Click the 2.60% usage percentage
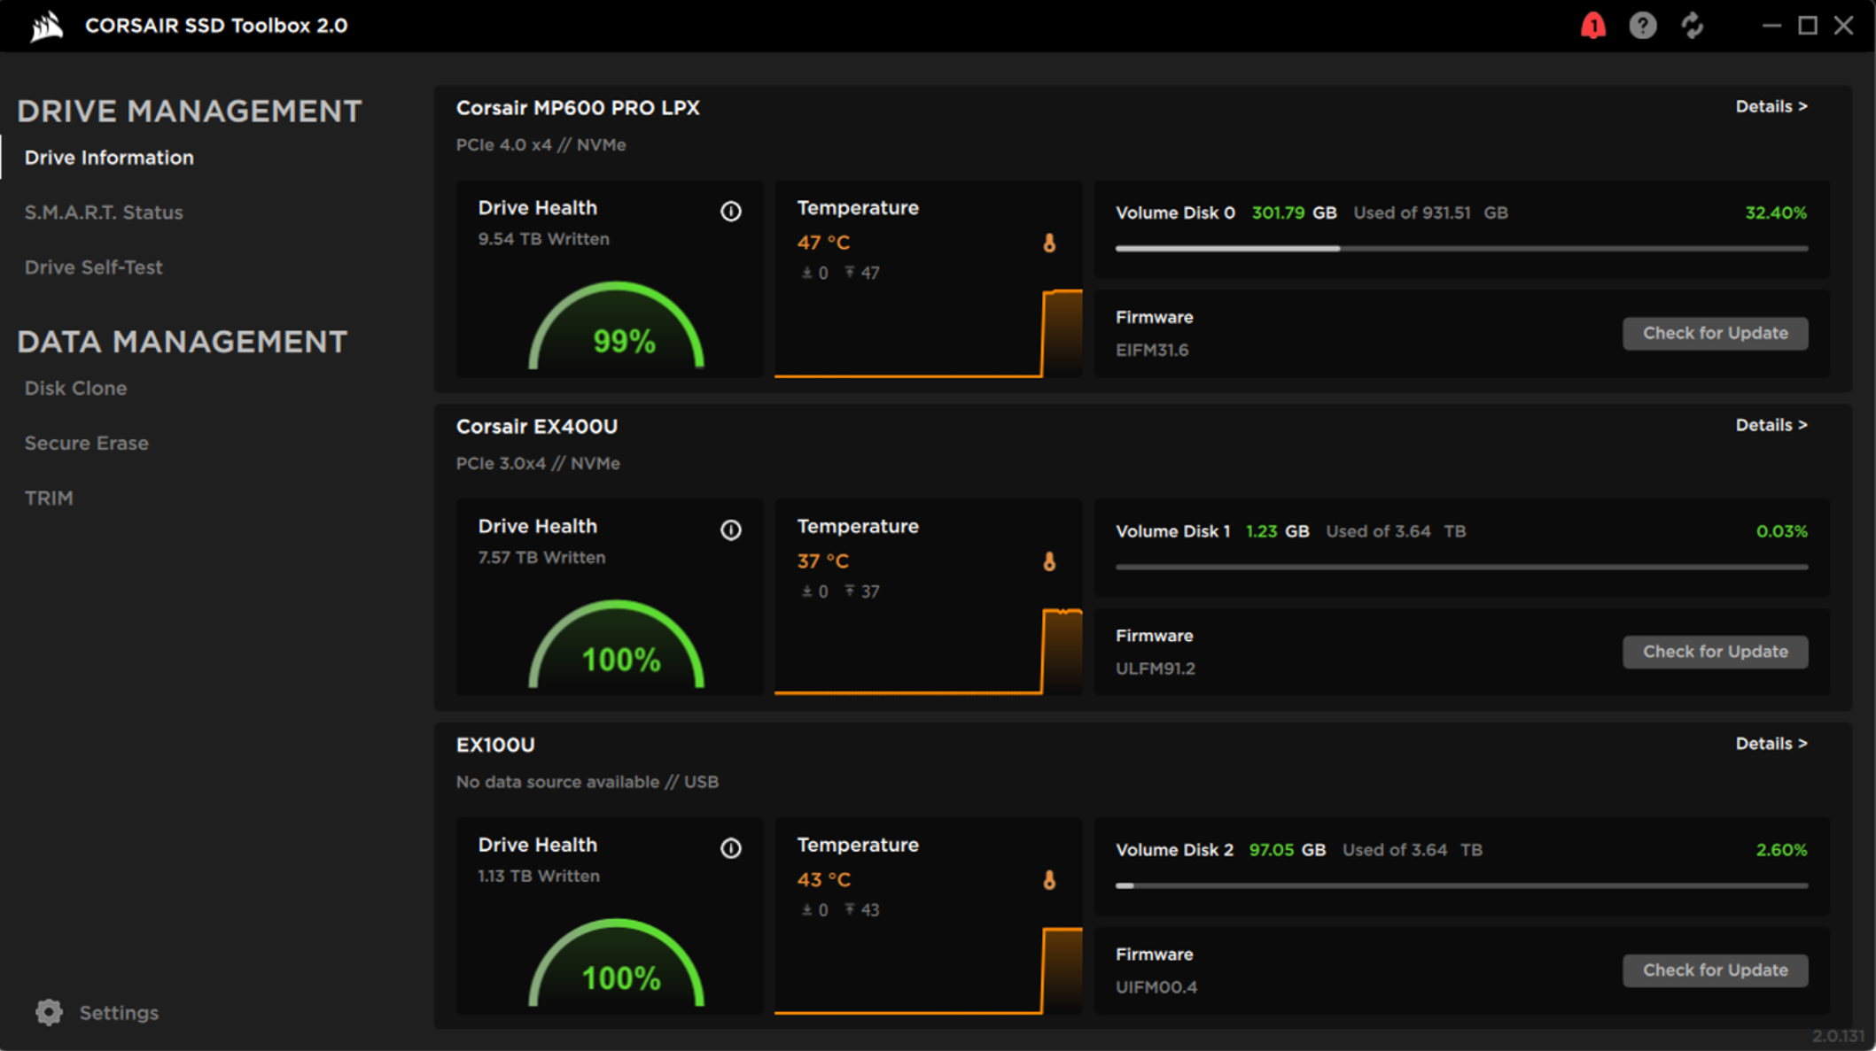The width and height of the screenshot is (1876, 1051). coord(1781,850)
